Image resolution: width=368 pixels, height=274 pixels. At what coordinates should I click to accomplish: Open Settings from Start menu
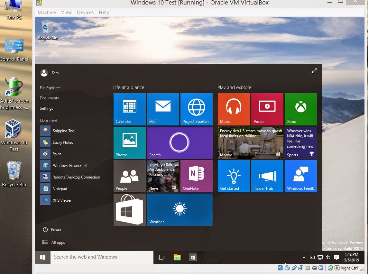(x=46, y=108)
